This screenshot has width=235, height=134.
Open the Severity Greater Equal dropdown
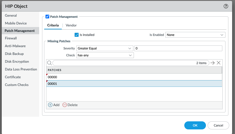click(105, 48)
